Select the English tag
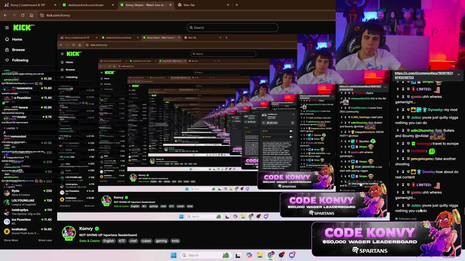 [109, 241]
